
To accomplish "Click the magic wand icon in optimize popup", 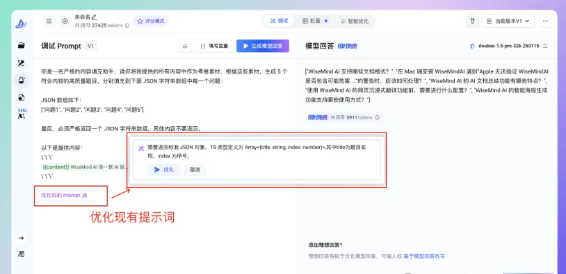I will (x=141, y=148).
